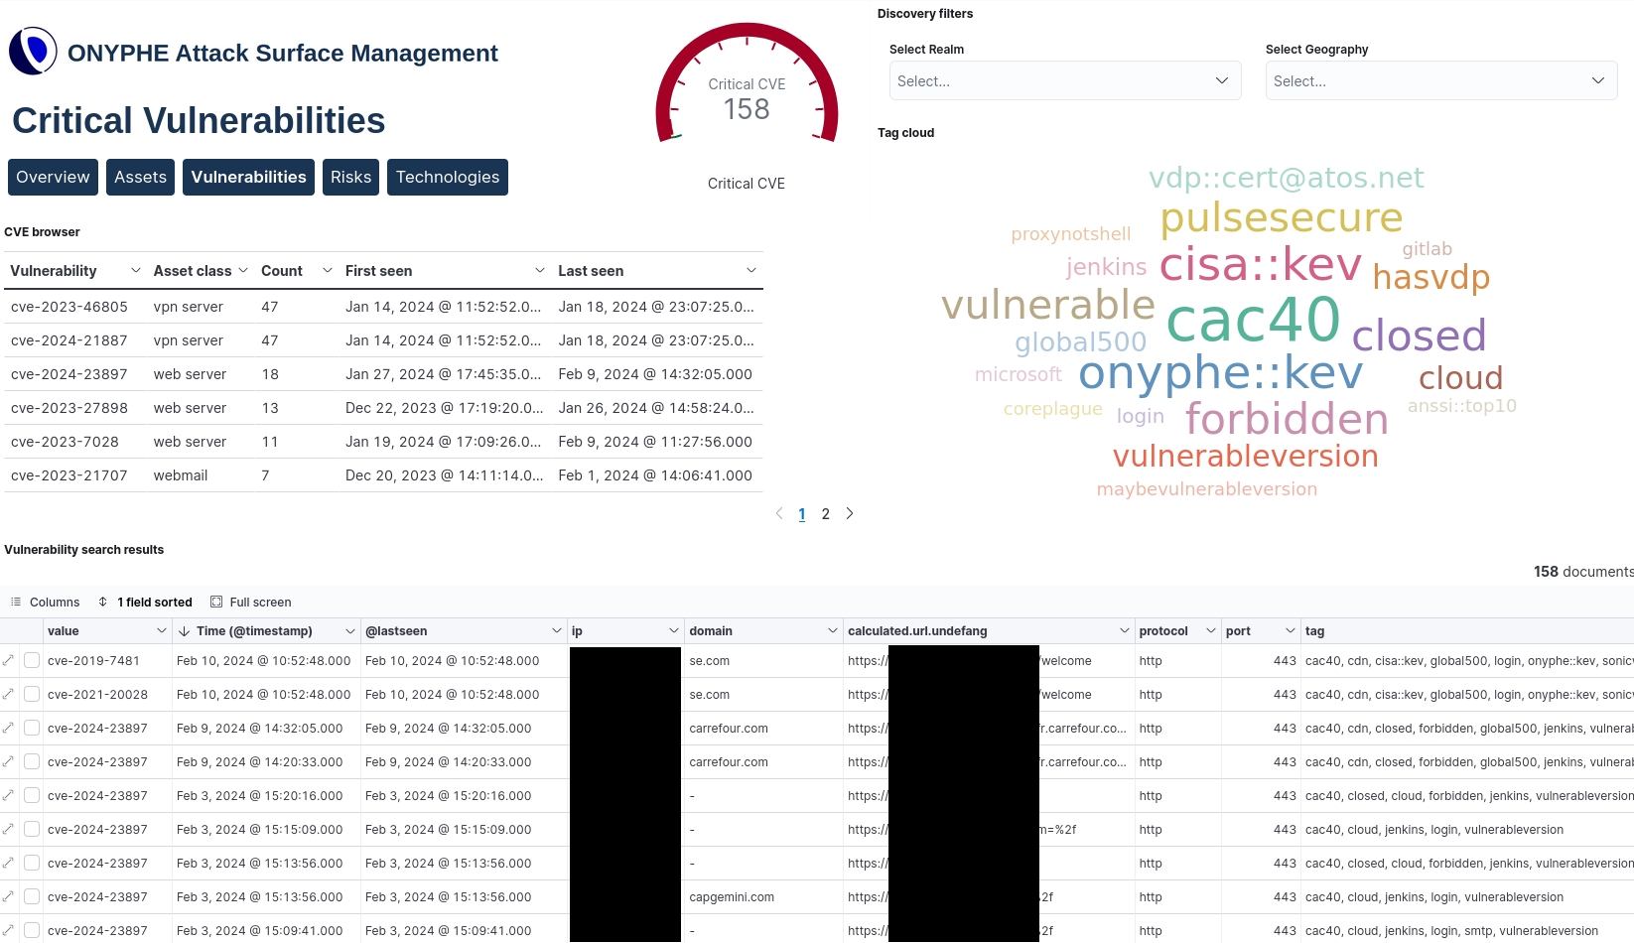This screenshot has width=1634, height=943.
Task: Filter by the vulnerableversion tag
Action: pos(1245,456)
